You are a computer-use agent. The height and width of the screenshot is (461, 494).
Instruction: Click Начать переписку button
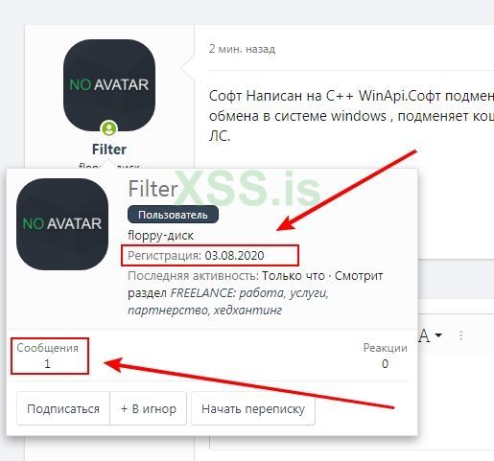[253, 408]
